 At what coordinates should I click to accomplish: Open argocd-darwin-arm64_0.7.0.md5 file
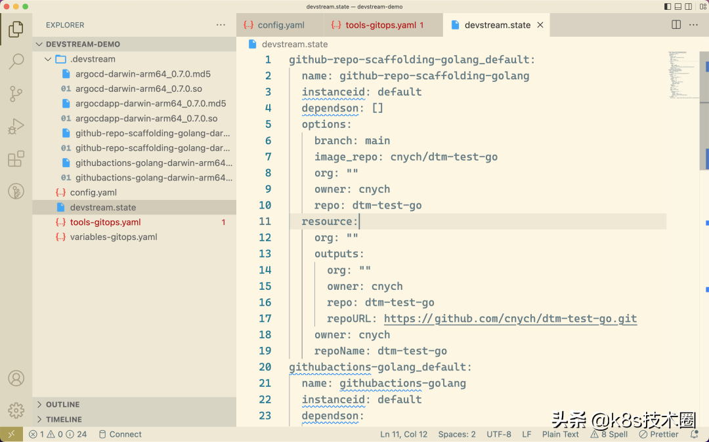[x=135, y=74]
